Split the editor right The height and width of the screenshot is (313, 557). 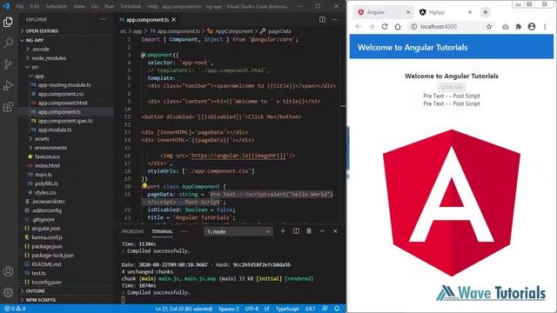322,19
